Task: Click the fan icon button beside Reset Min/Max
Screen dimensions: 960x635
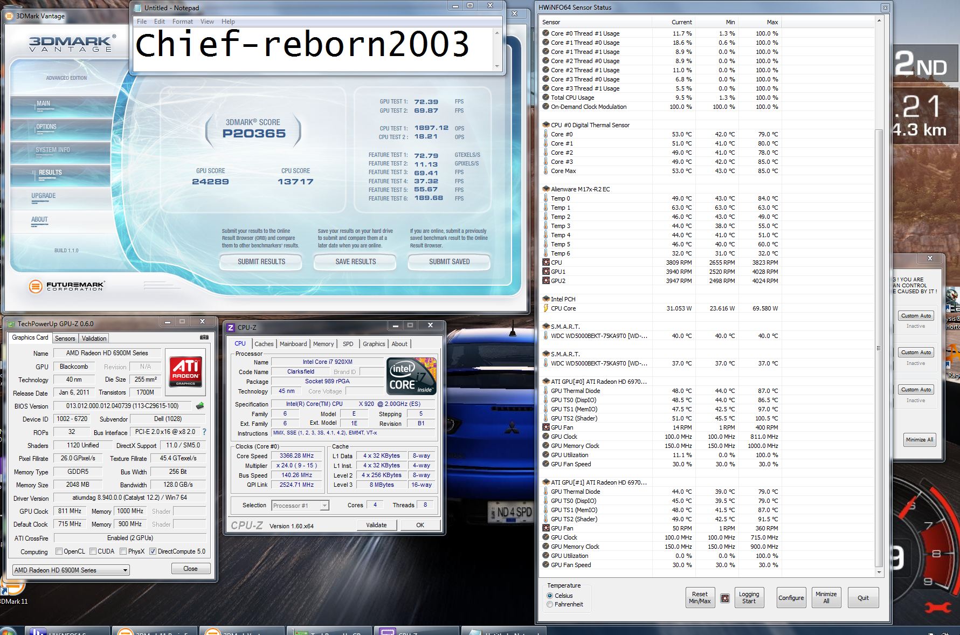Action: [x=725, y=598]
